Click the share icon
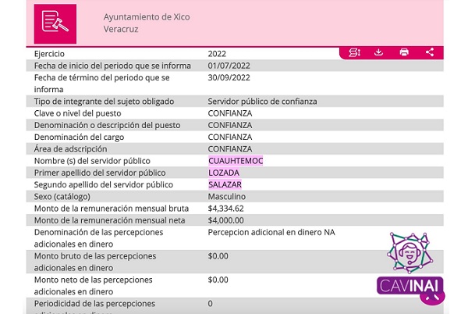The height and width of the screenshot is (314, 468). point(430,52)
